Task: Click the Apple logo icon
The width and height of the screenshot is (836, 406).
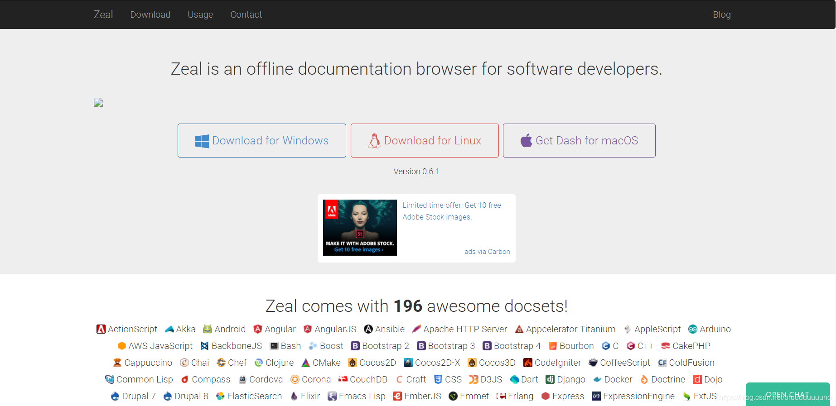Action: (x=526, y=141)
